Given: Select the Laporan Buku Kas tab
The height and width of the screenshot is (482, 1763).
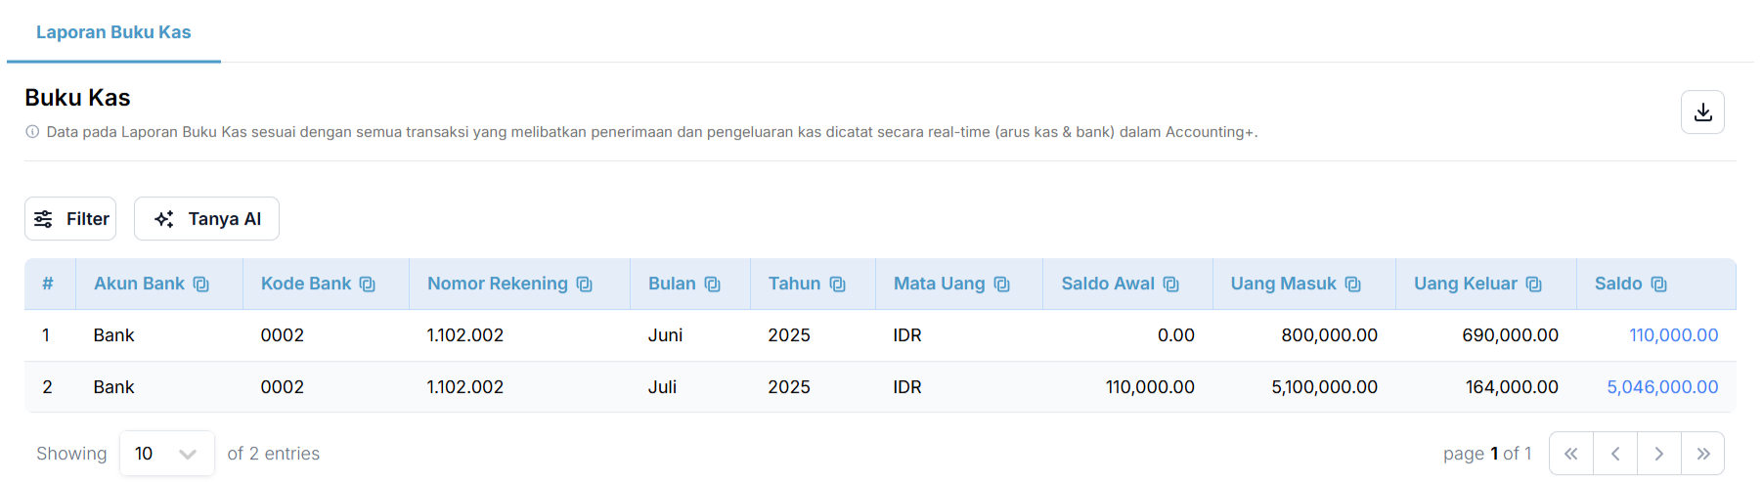Looking at the screenshot, I should pos(113,32).
